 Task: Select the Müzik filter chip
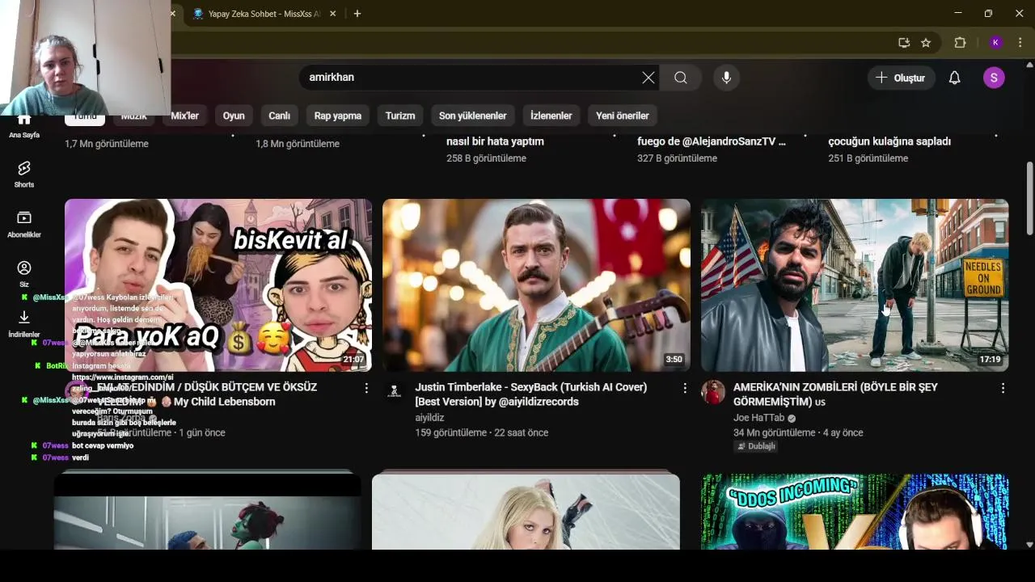pos(134,116)
